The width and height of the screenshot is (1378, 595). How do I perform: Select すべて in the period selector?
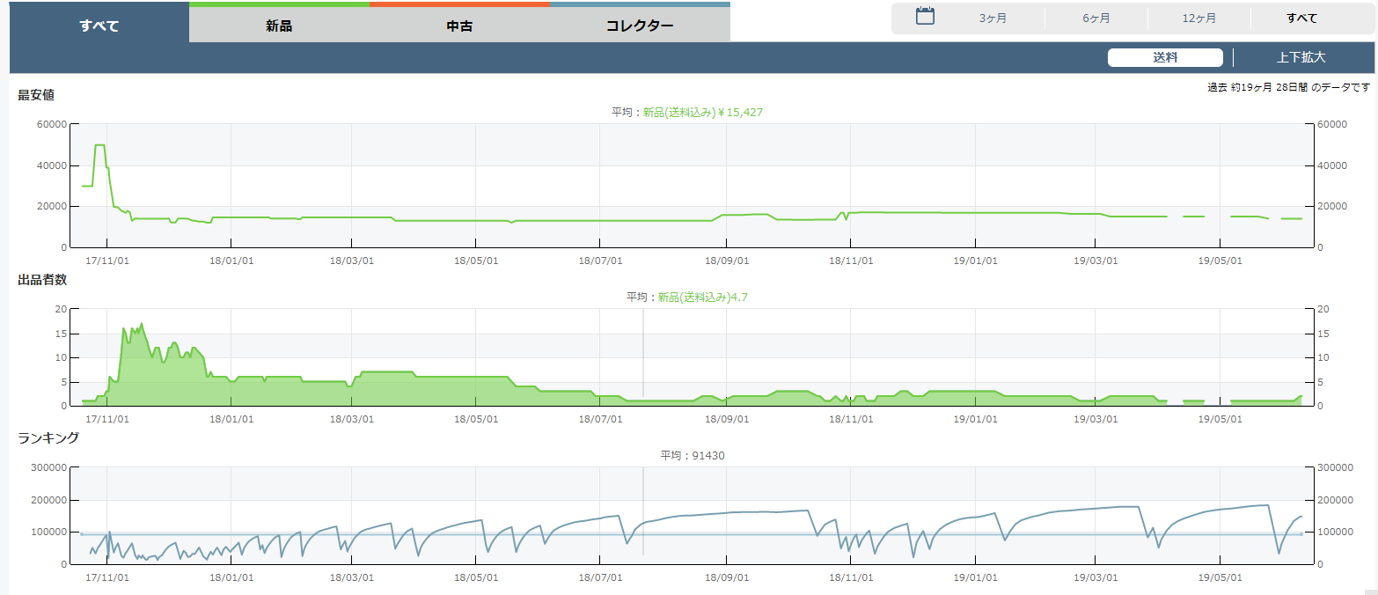[x=1301, y=18]
